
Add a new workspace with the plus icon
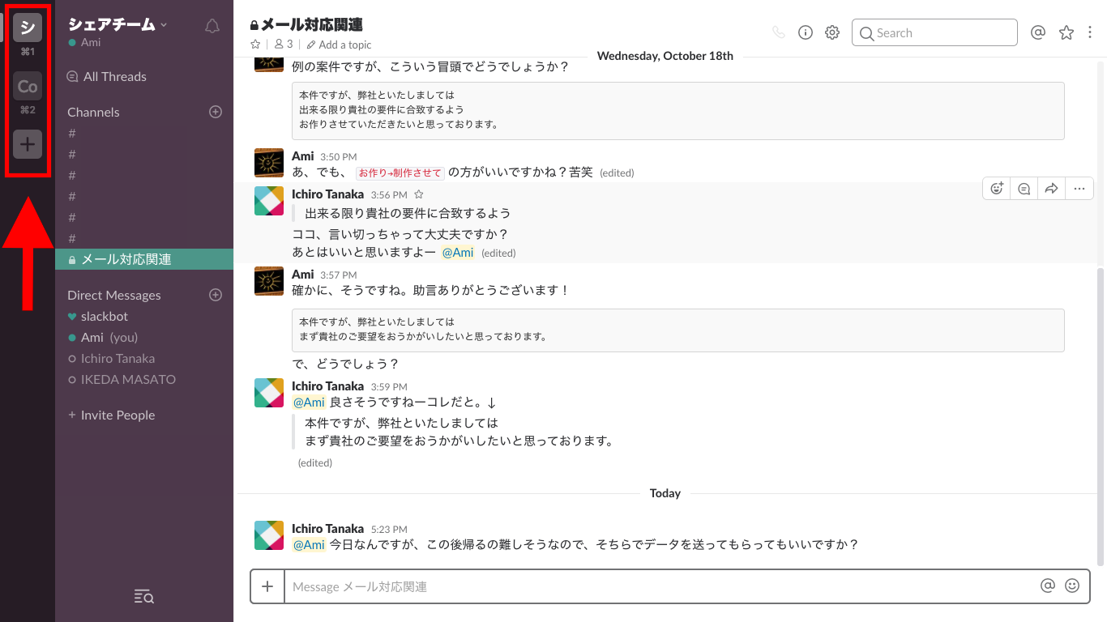[x=27, y=144]
